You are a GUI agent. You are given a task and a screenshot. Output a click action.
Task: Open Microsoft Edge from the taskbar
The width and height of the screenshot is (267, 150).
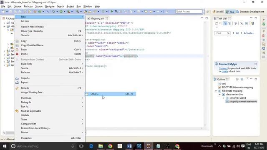91,146
